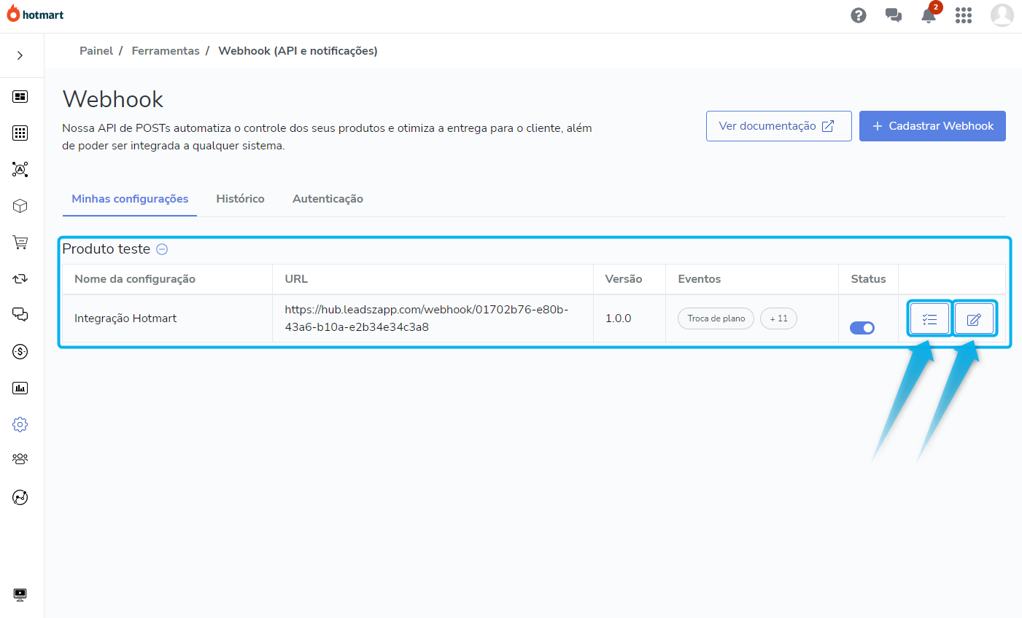The width and height of the screenshot is (1022, 618).
Task: Open the Autenticação tab
Action: pyautogui.click(x=328, y=198)
